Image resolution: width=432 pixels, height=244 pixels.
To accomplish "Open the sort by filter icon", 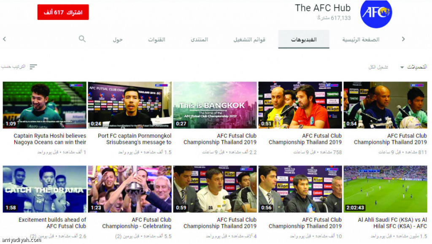I will click(33, 67).
